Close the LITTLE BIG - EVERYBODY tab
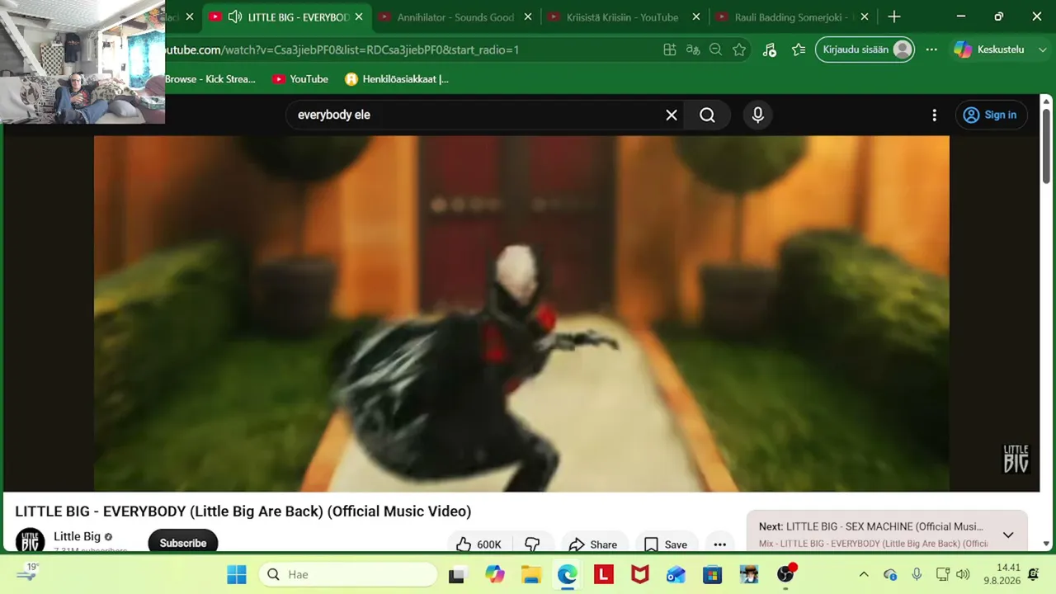1056x594 pixels. point(359,16)
